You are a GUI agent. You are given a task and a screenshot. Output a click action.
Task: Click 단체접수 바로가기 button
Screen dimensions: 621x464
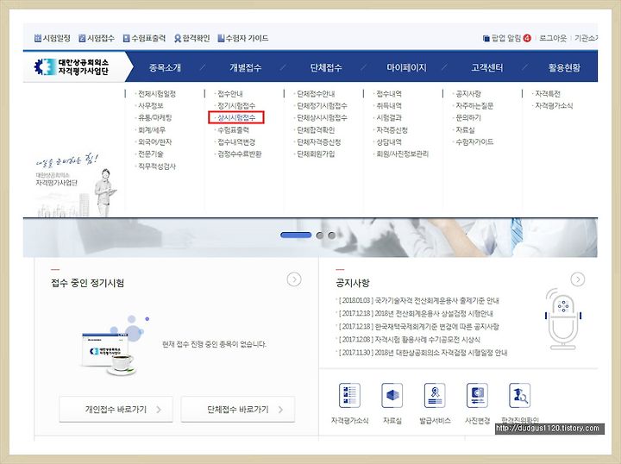click(x=238, y=409)
